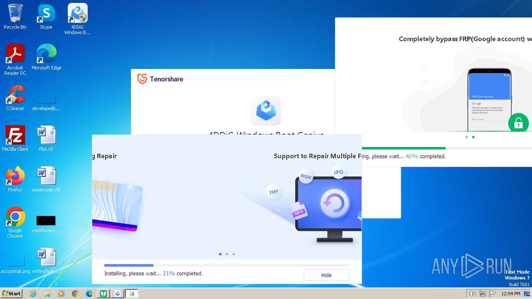Launch Firefox from the desktop
The height and width of the screenshot is (299, 532).
click(x=15, y=179)
